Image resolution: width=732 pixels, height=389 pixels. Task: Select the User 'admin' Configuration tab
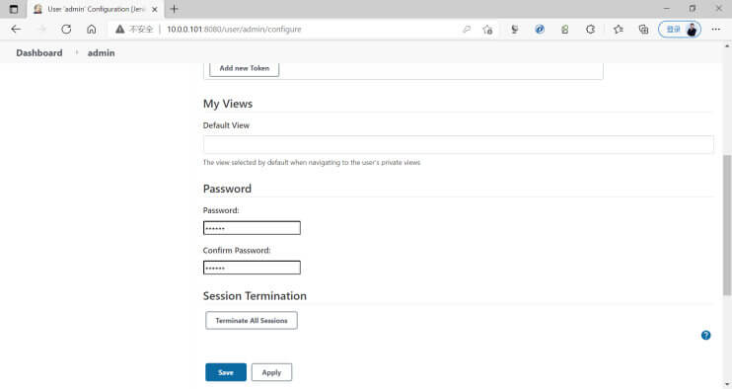pos(96,9)
